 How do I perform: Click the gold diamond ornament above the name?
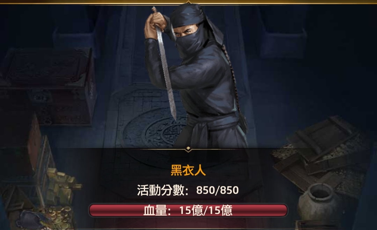point(188,149)
